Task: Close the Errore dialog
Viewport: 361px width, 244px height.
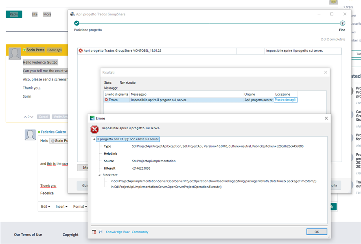Action: 326,118
